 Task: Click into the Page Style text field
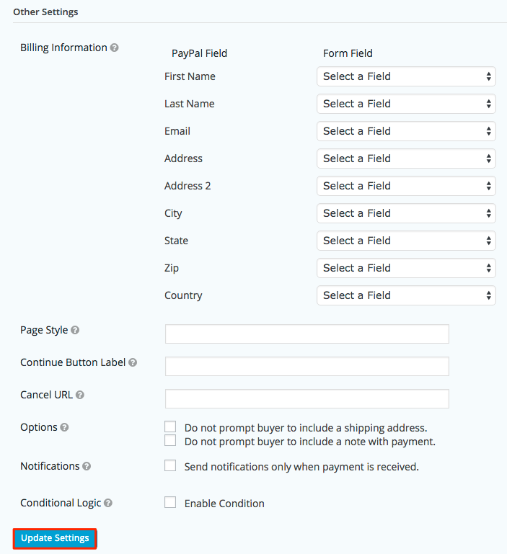tap(307, 334)
